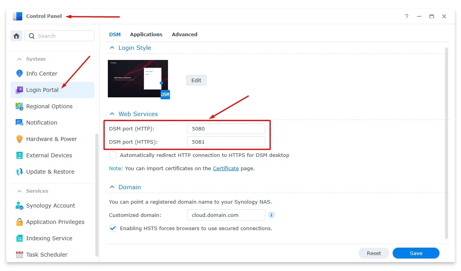Screen dimensions: 461x271
Task: Switch to the Advanced tab
Action: [184, 34]
